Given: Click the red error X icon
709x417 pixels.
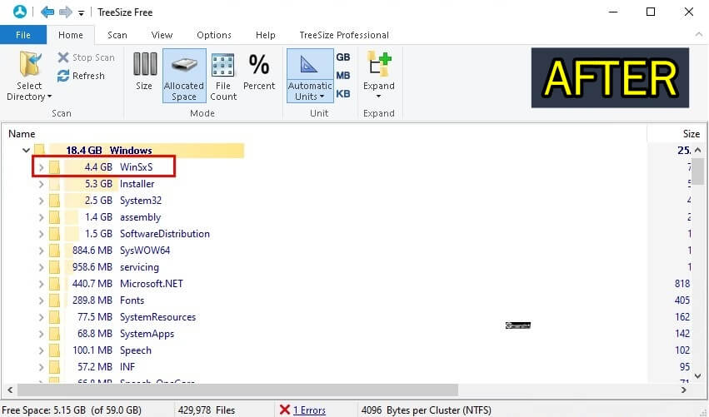Looking at the screenshot, I should (284, 410).
